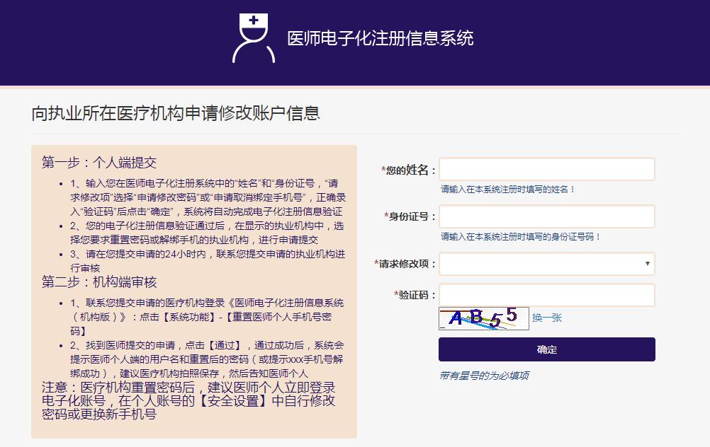The image size is (710, 447).
Task: Click the medical cross on the doctor emblem
Action: point(253,21)
